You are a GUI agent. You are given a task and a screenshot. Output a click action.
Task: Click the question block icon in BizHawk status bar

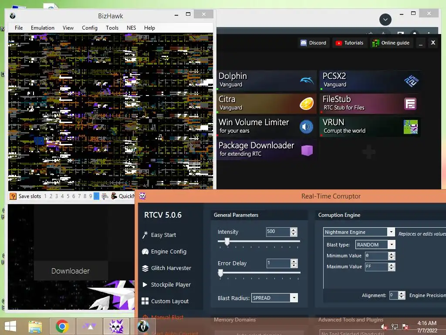[13, 196]
